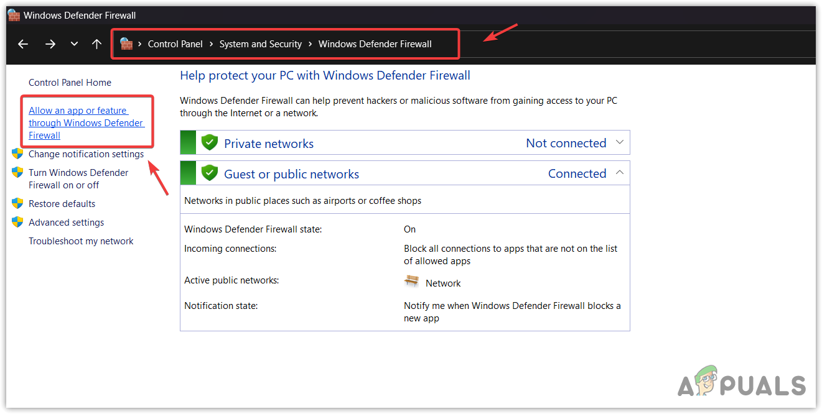This screenshot has height=414, width=822.
Task: Click the back navigation arrow
Action: (23, 44)
